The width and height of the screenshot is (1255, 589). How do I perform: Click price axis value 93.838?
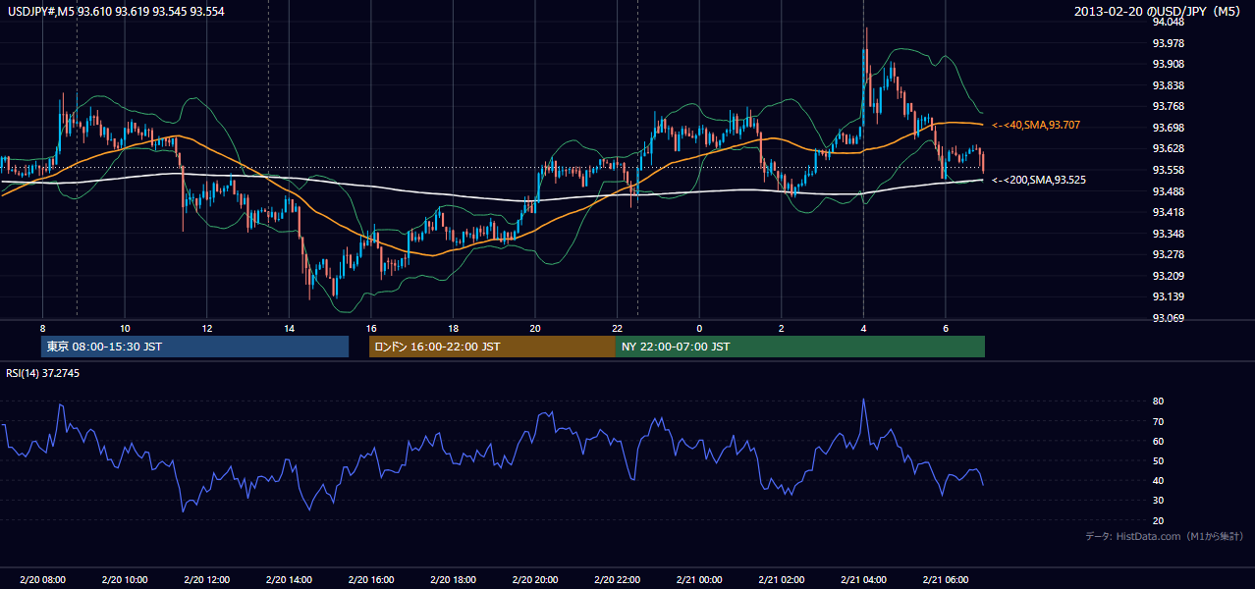(x=1169, y=86)
